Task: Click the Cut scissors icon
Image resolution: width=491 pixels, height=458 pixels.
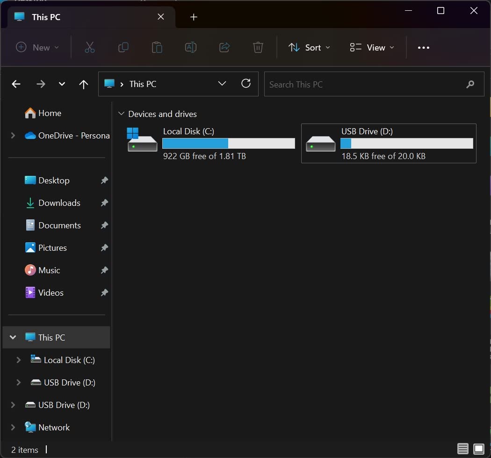Action: 90,48
